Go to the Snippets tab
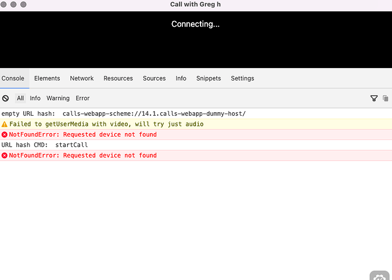 (x=208, y=79)
